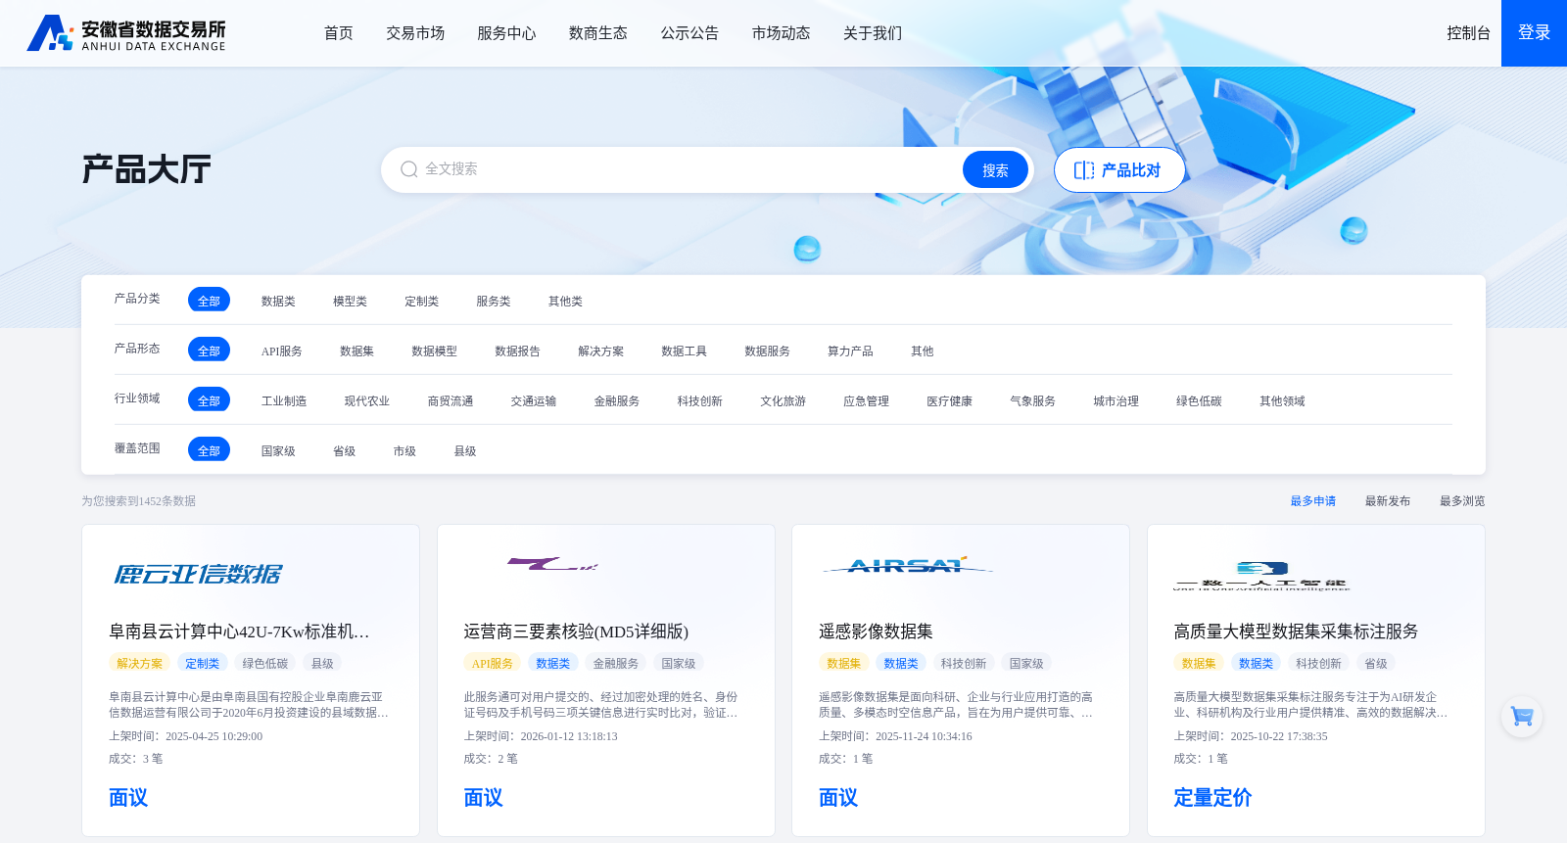This screenshot has width=1567, height=843.
Task: Filter product category by 模型类
Action: point(350,301)
